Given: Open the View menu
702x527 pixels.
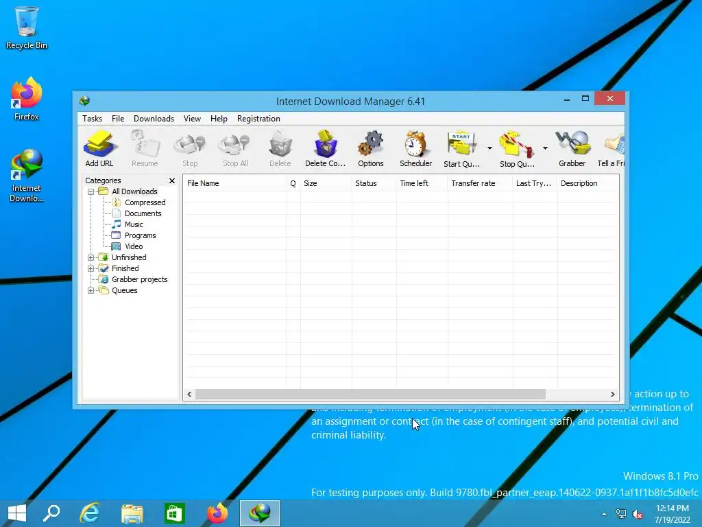Looking at the screenshot, I should coord(192,119).
